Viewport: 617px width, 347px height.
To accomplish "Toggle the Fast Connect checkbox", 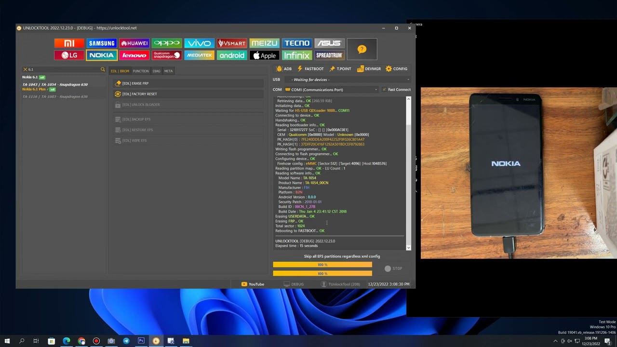I will pos(384,90).
